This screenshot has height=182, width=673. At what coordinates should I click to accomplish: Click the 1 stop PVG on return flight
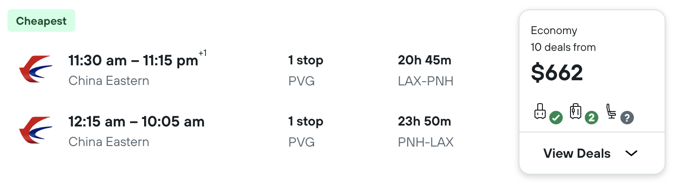click(306, 131)
